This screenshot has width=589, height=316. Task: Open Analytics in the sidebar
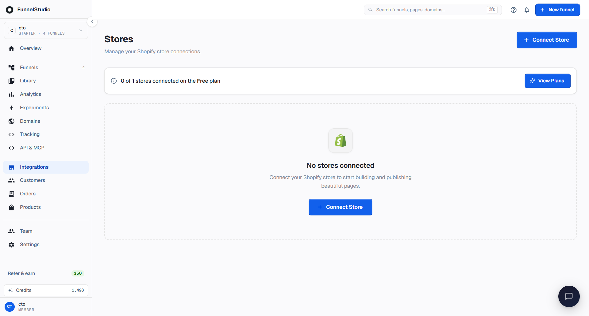pyautogui.click(x=46, y=94)
